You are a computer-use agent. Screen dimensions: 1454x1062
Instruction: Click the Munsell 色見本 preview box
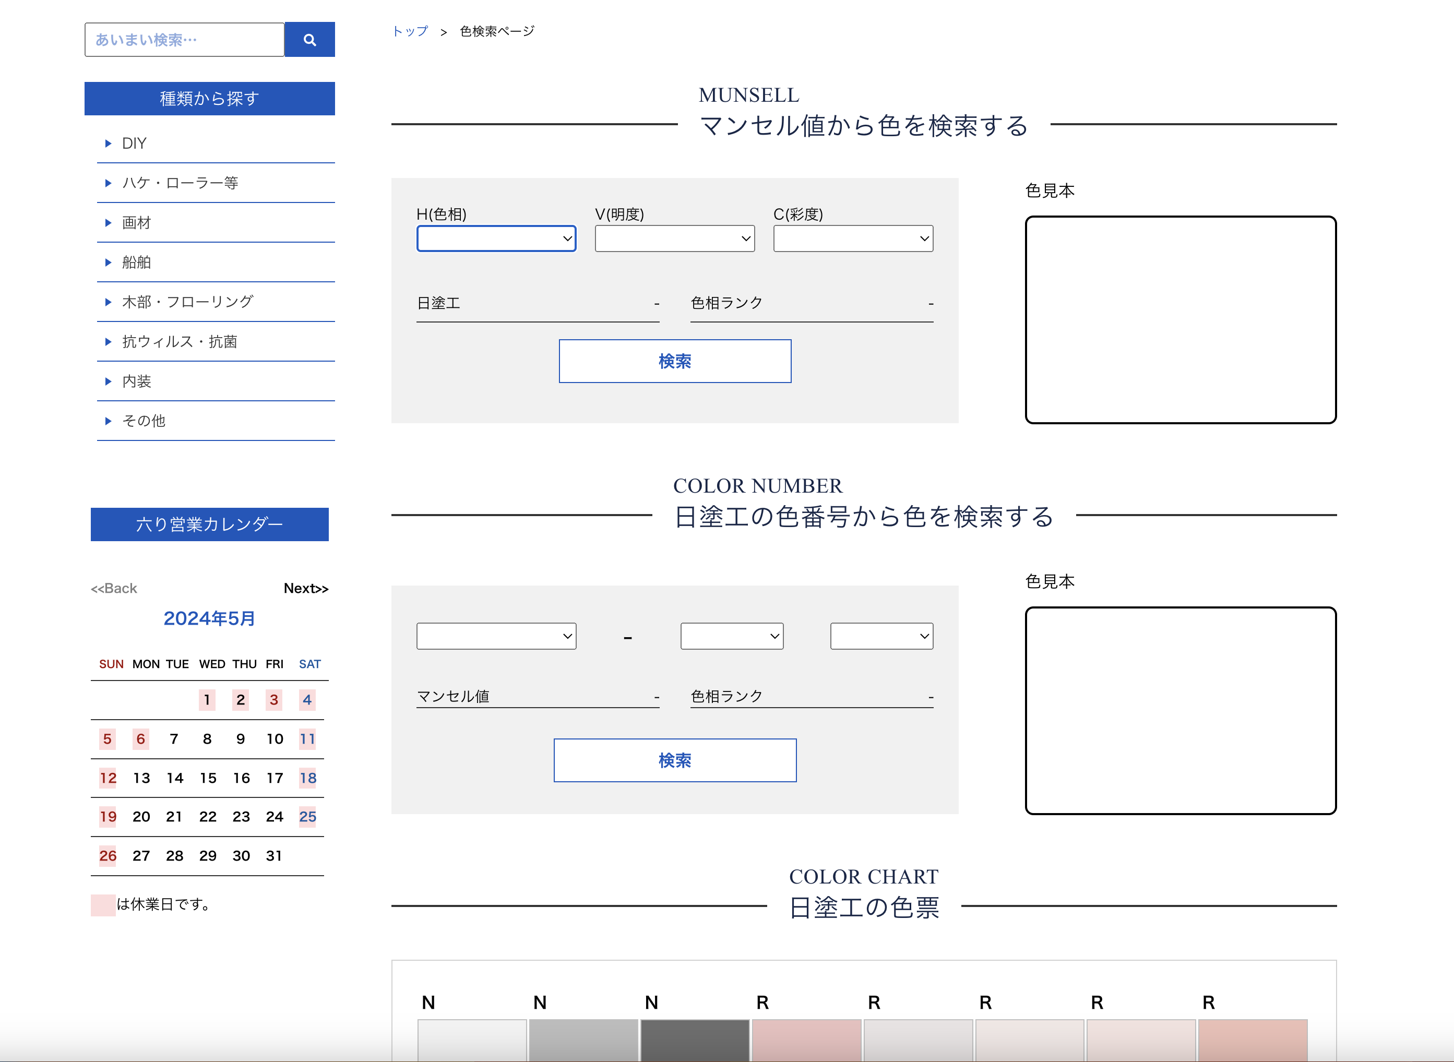click(x=1181, y=319)
